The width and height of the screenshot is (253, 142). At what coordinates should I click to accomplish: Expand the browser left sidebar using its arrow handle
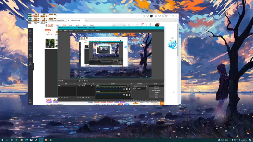pos(33,67)
